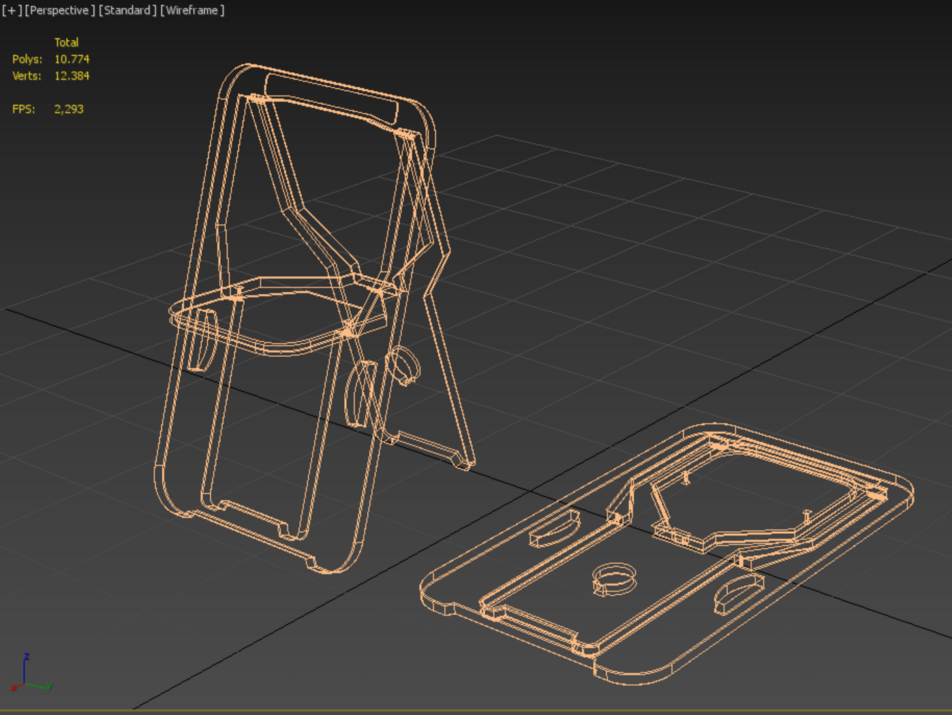Open the [+] viewport general menu
The height and width of the screenshot is (715, 952).
click(x=12, y=10)
